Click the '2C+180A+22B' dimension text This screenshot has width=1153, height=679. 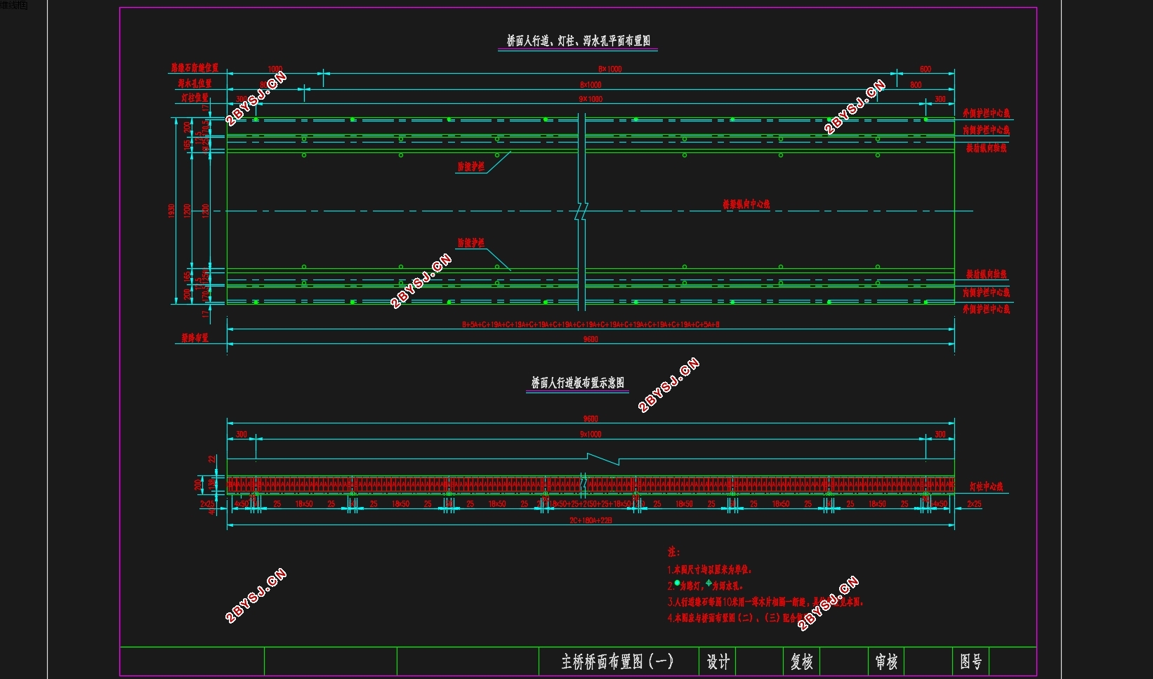[x=591, y=520]
